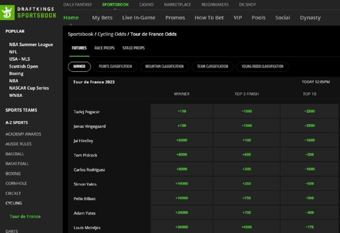
Task: Pick Tom Pidcock Top 10 at -300
Action: (x=310, y=155)
